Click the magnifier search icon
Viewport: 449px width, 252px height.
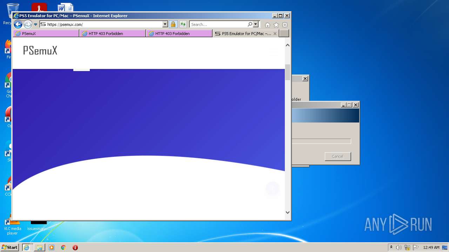[x=250, y=24]
